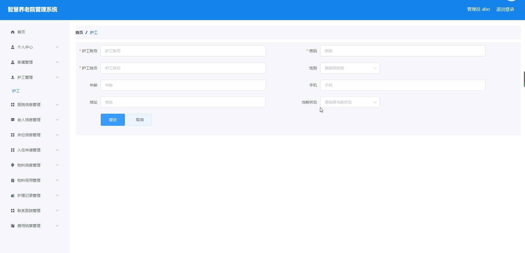The height and width of the screenshot is (253, 525).
Task: Focus the 地址 input field
Action: point(183,102)
